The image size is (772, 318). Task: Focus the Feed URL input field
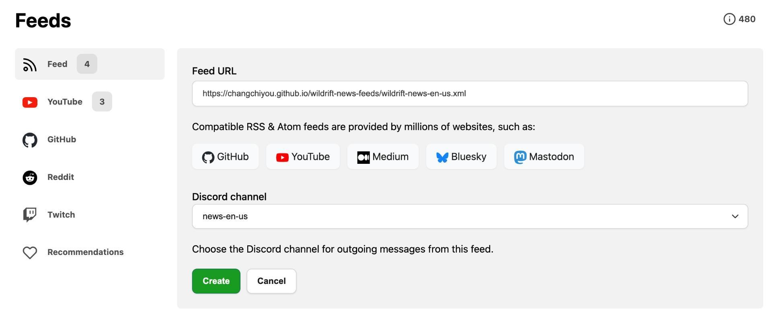pyautogui.click(x=470, y=94)
